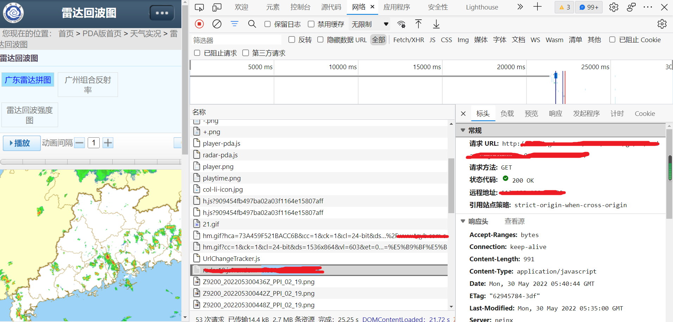This screenshot has width=673, height=322.
Task: Select the 广州组合反射率 option
Action: click(x=88, y=85)
